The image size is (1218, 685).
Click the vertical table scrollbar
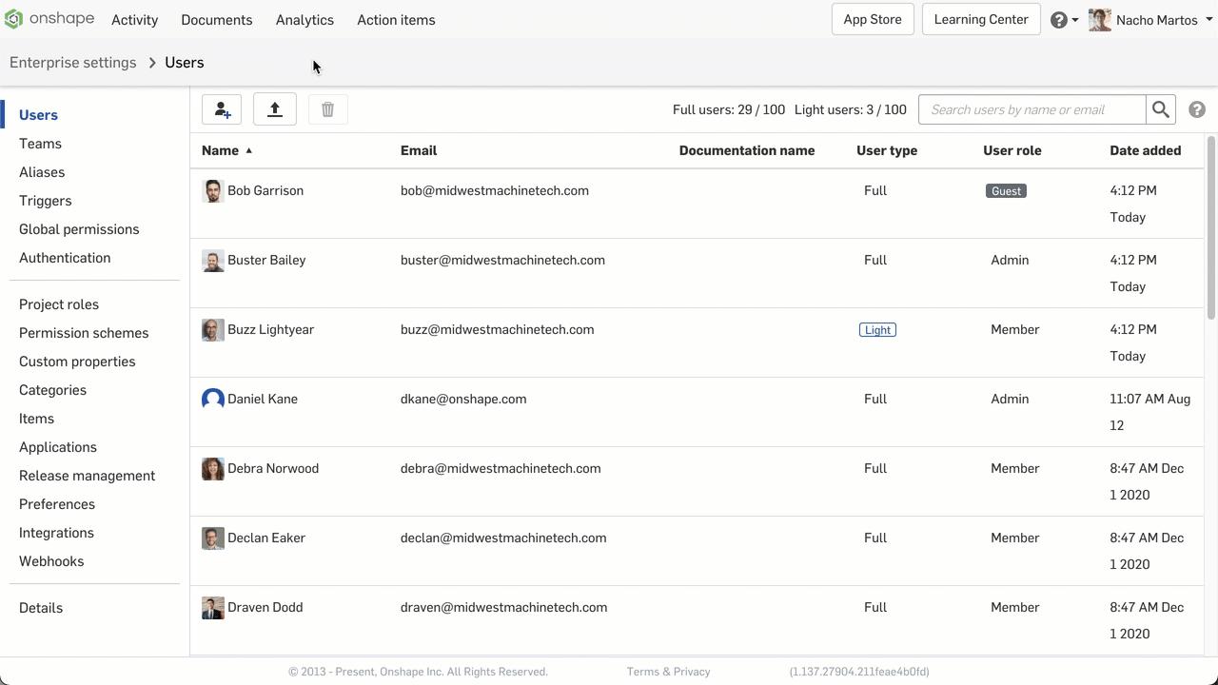click(1210, 228)
